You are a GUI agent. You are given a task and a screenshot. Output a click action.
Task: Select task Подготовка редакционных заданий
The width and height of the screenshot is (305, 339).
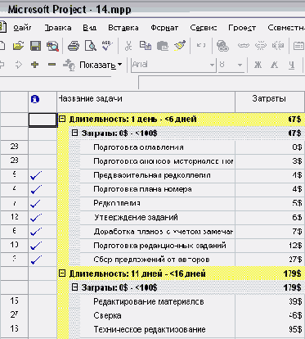(x=159, y=246)
